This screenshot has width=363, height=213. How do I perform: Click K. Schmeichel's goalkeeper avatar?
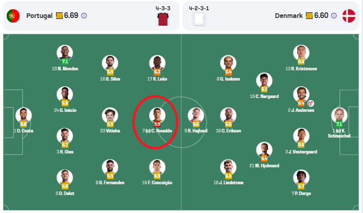339,115
